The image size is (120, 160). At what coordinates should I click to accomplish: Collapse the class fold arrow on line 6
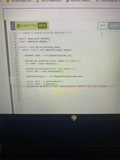coord(17,47)
